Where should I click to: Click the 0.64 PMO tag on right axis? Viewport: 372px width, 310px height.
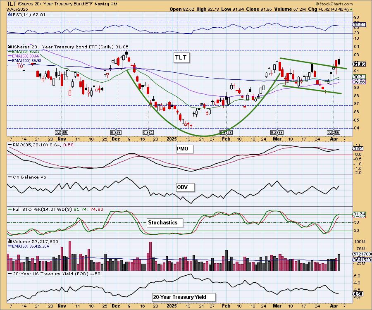click(x=358, y=149)
